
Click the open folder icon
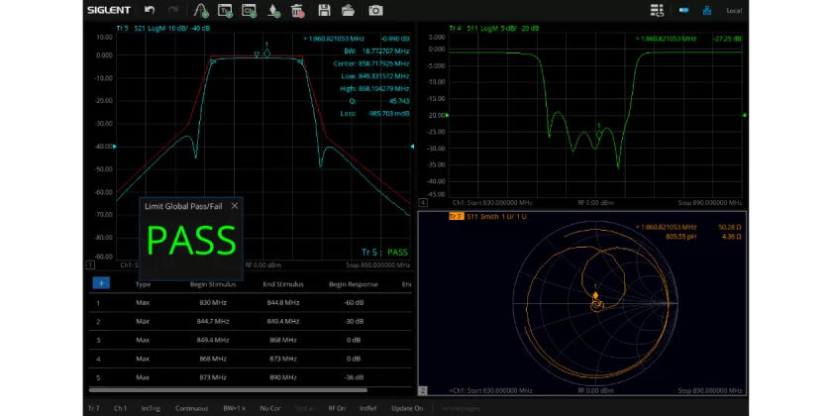(x=348, y=11)
